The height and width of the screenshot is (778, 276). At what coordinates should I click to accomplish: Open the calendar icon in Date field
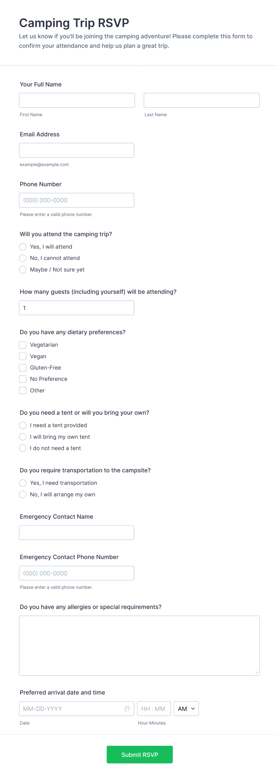tap(127, 708)
